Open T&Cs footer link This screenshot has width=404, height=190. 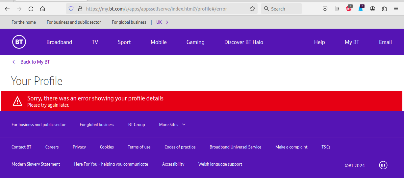(326, 147)
